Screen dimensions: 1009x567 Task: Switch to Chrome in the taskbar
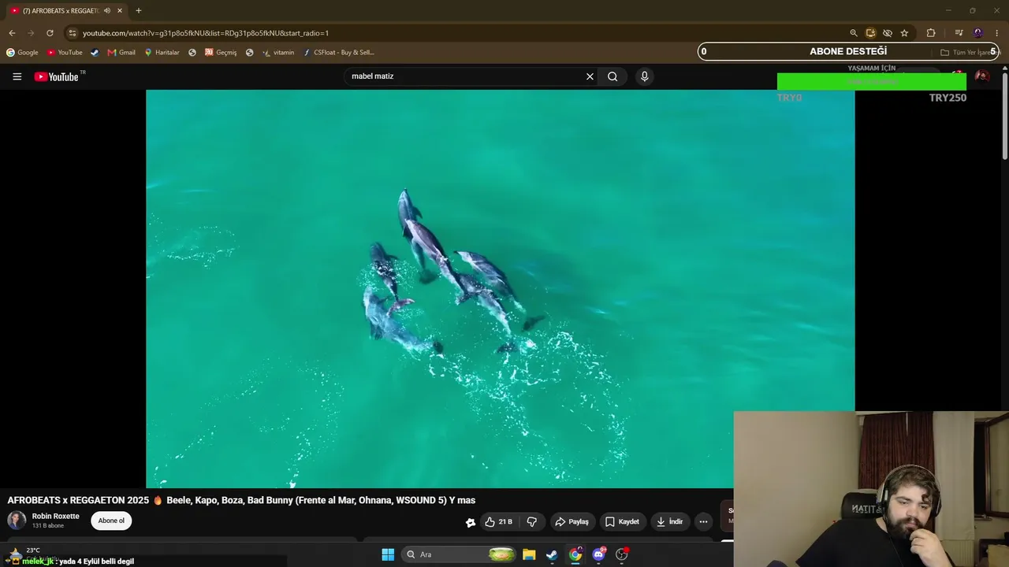coord(575,554)
